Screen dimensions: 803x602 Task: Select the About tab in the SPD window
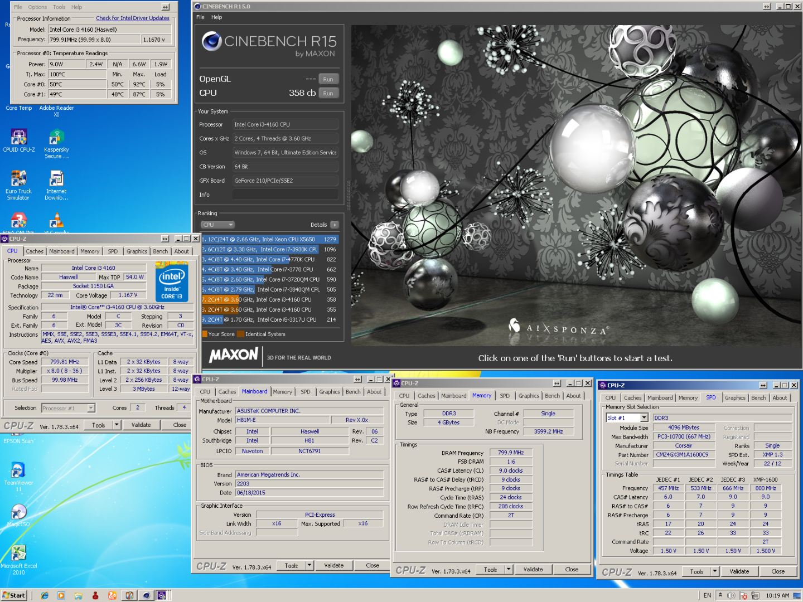click(780, 398)
